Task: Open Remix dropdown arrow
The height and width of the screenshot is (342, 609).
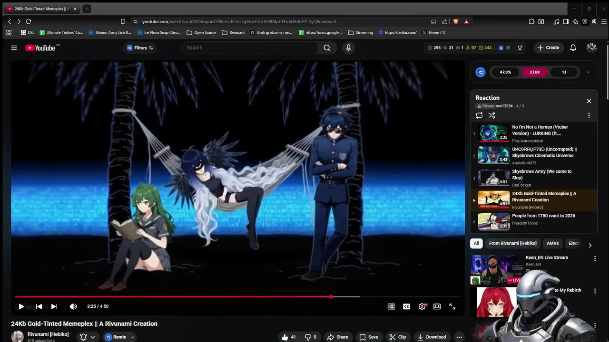Action: click(132, 337)
